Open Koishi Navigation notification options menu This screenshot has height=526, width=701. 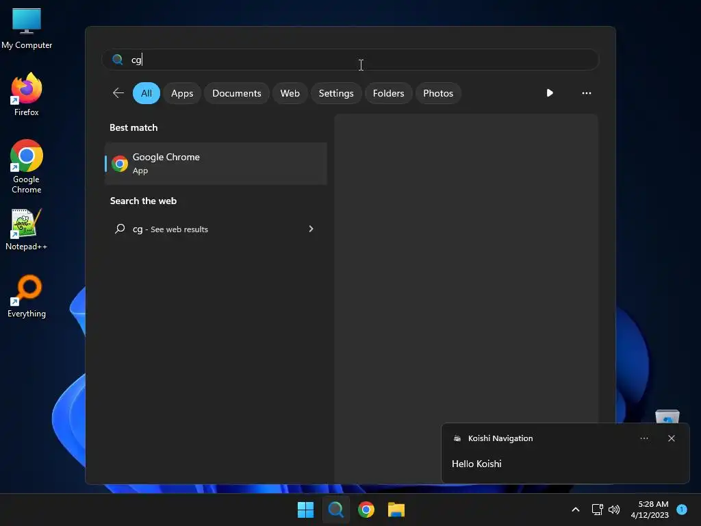click(643, 438)
